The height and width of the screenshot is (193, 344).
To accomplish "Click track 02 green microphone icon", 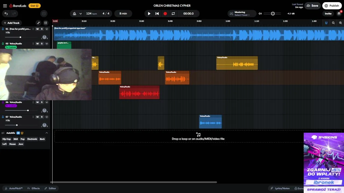I will [3, 43].
